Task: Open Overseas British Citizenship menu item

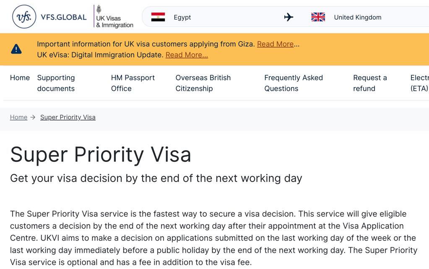Action: coord(203,83)
